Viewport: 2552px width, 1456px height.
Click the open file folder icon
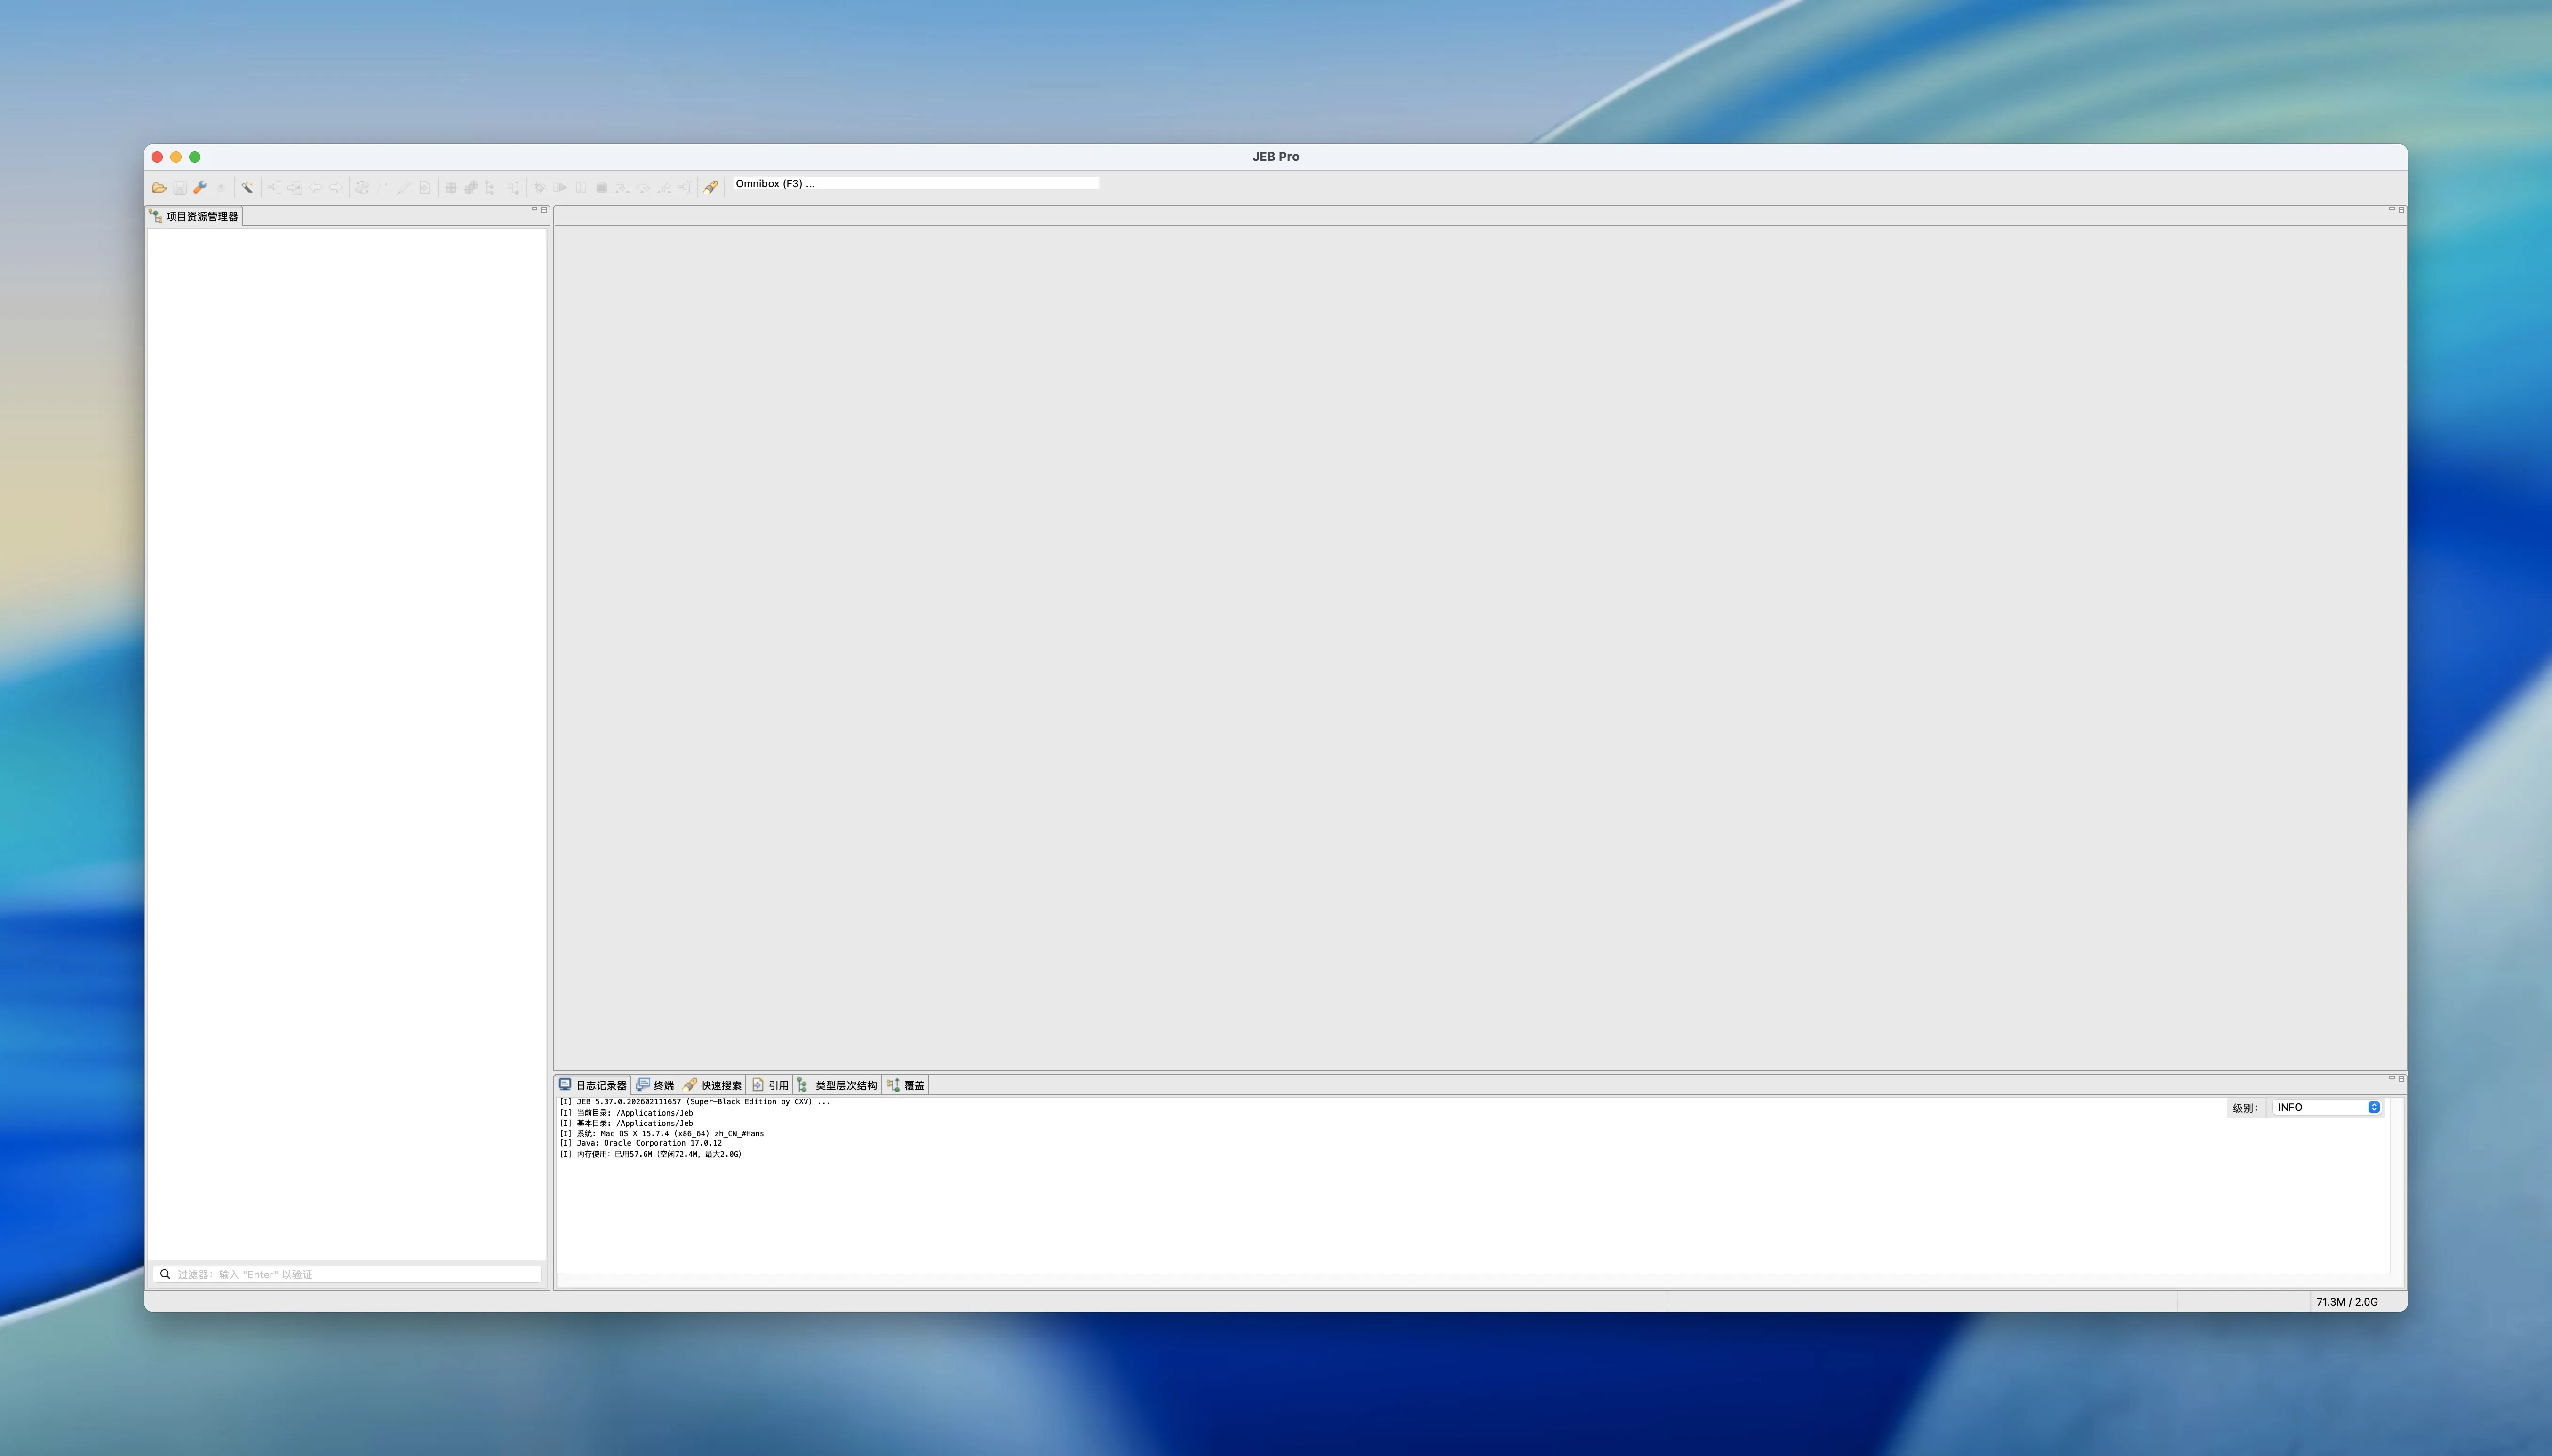(159, 187)
